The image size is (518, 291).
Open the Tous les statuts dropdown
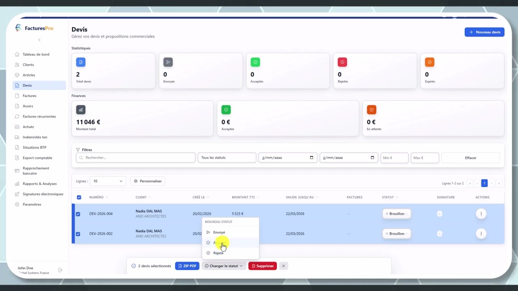point(227,158)
